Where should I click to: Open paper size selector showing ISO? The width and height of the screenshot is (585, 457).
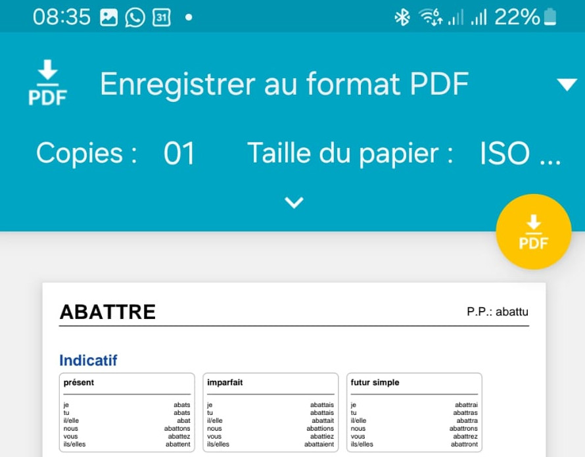tap(520, 153)
